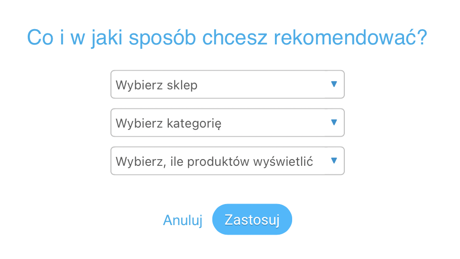Cancel the dialog via the Anuluj link
The width and height of the screenshot is (460, 259).
183,220
